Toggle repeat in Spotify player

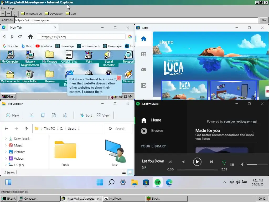coord(224,162)
